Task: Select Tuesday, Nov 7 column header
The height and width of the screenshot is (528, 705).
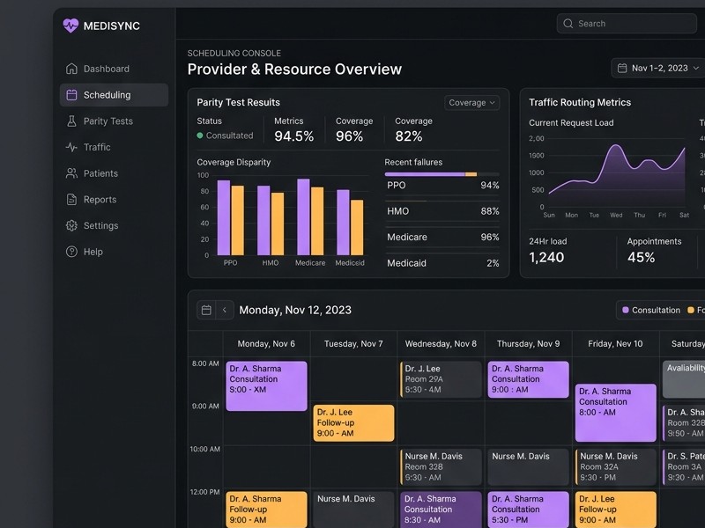Action: [353, 344]
